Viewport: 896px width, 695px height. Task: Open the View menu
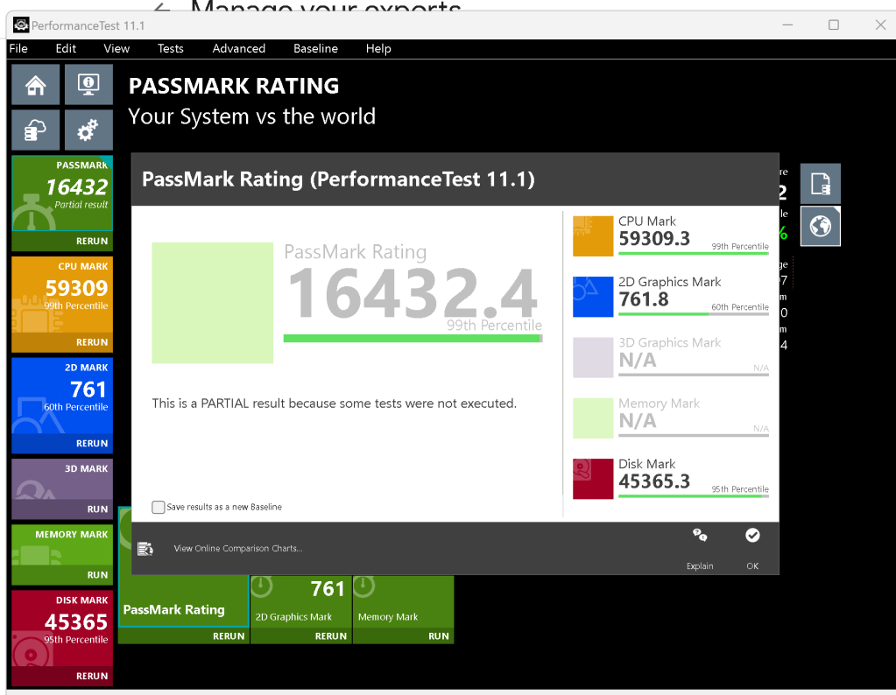[116, 48]
